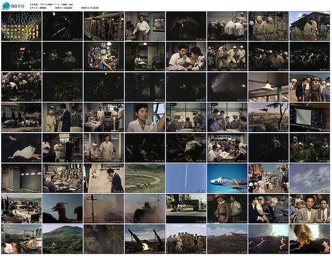Open close-up of woman in white blouse

(145, 117)
